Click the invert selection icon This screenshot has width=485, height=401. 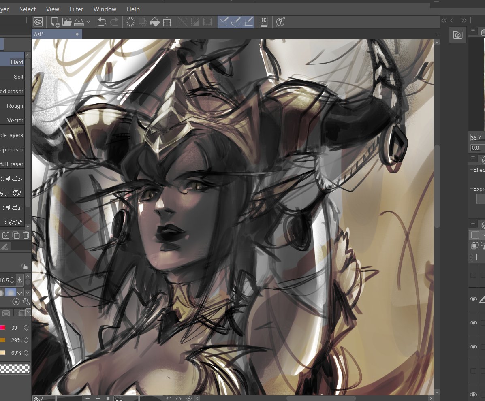[195, 22]
